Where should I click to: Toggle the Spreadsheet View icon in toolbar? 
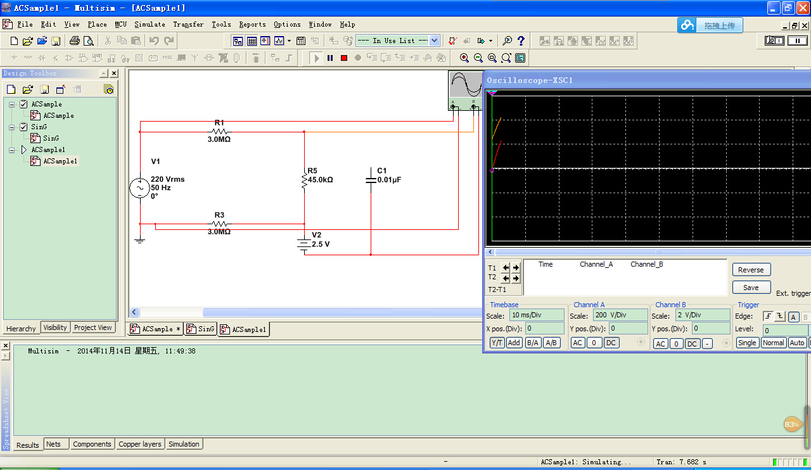tap(252, 41)
